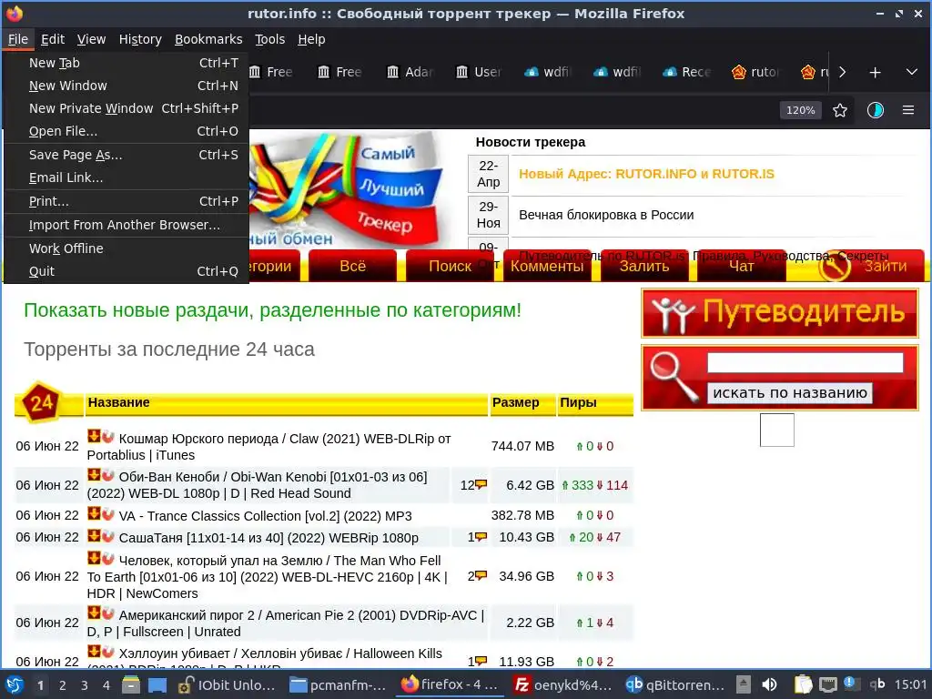Download torrent file for СашаТаня

[x=94, y=535]
